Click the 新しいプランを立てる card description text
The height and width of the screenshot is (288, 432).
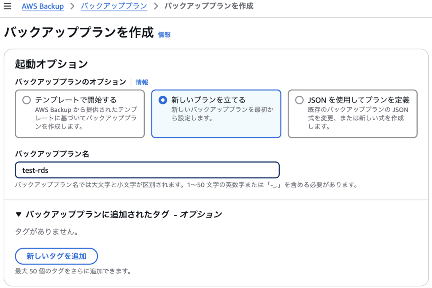coord(222,114)
